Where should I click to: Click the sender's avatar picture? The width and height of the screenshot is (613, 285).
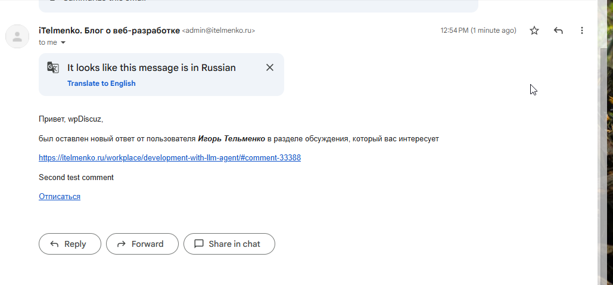pyautogui.click(x=17, y=36)
